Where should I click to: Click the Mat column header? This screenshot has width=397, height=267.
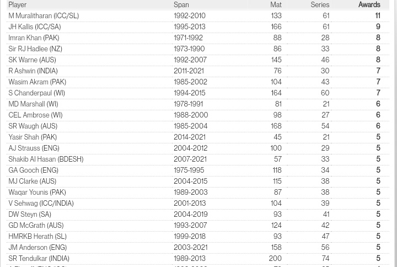pos(276,5)
